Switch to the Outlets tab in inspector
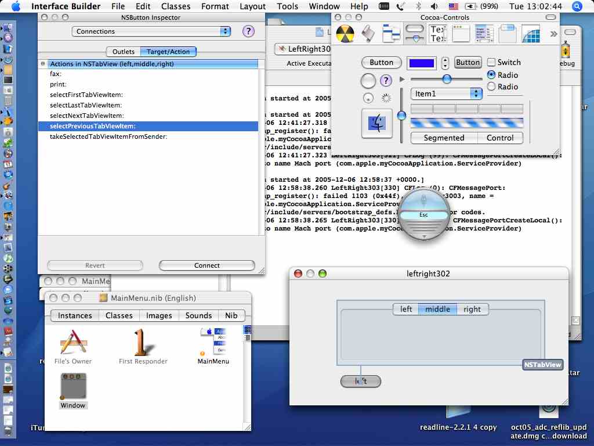Image resolution: width=594 pixels, height=446 pixels. pyautogui.click(x=124, y=52)
